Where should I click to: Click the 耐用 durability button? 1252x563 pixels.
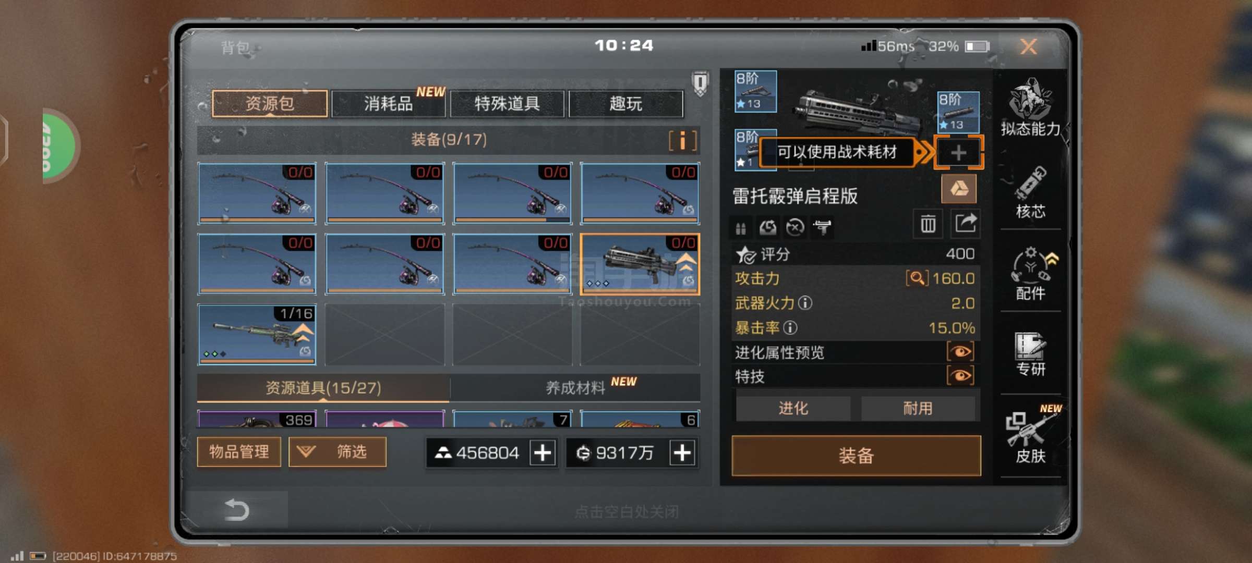pyautogui.click(x=918, y=408)
